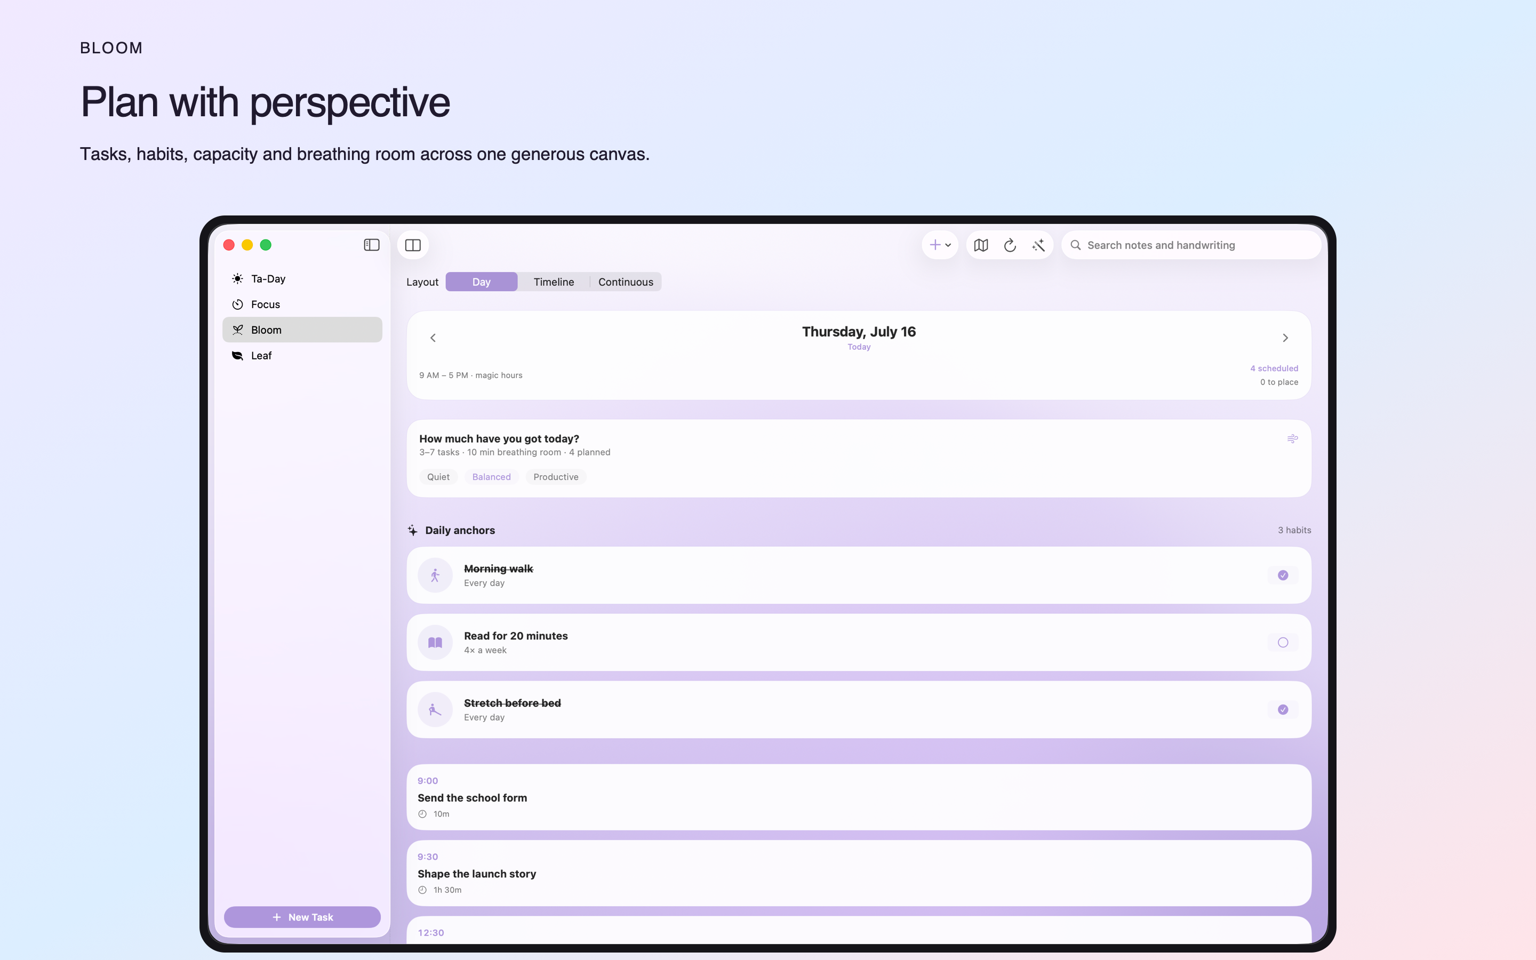Click the Morning walk figure icon

pos(435,575)
